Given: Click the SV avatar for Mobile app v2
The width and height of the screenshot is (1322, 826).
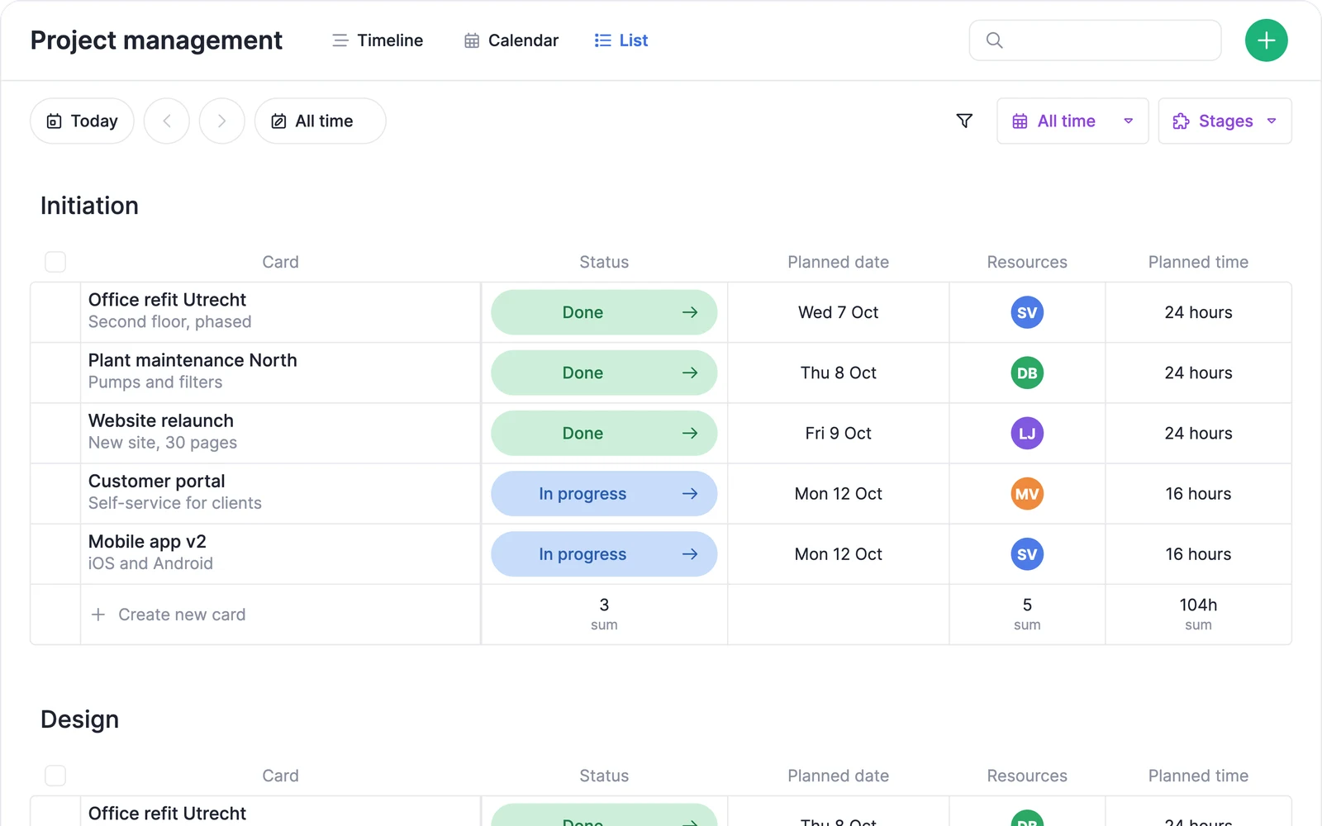Looking at the screenshot, I should 1027,554.
